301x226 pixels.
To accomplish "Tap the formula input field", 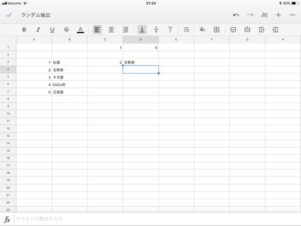I will [x=158, y=219].
